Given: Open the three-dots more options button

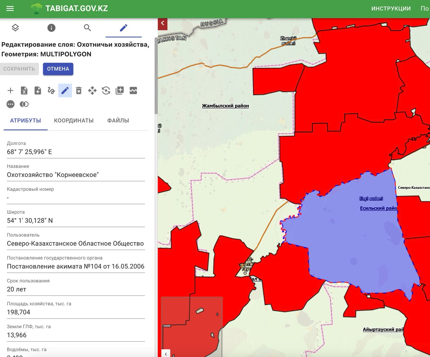Looking at the screenshot, I should 10,104.
